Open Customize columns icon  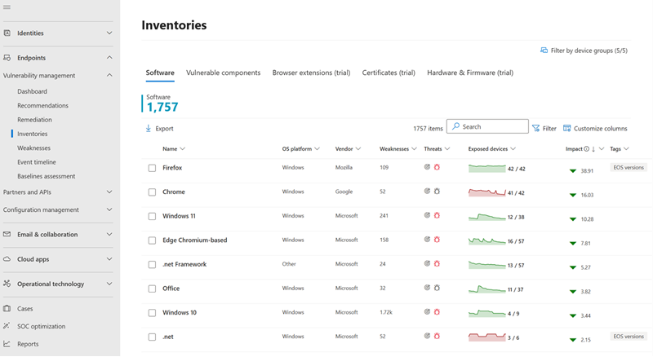coord(567,128)
